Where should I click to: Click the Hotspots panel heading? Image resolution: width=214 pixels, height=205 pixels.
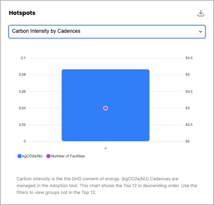click(22, 13)
